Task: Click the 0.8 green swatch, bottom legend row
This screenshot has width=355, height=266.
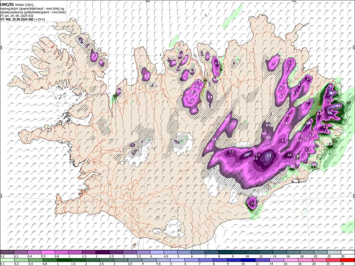Action: [x=50, y=260]
